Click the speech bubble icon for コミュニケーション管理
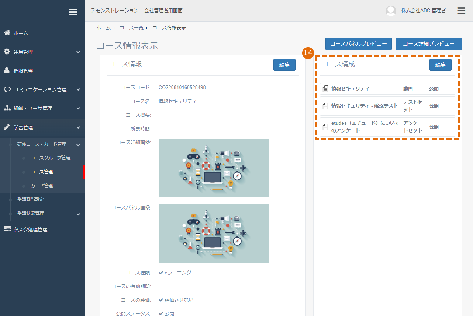 pos(7,89)
